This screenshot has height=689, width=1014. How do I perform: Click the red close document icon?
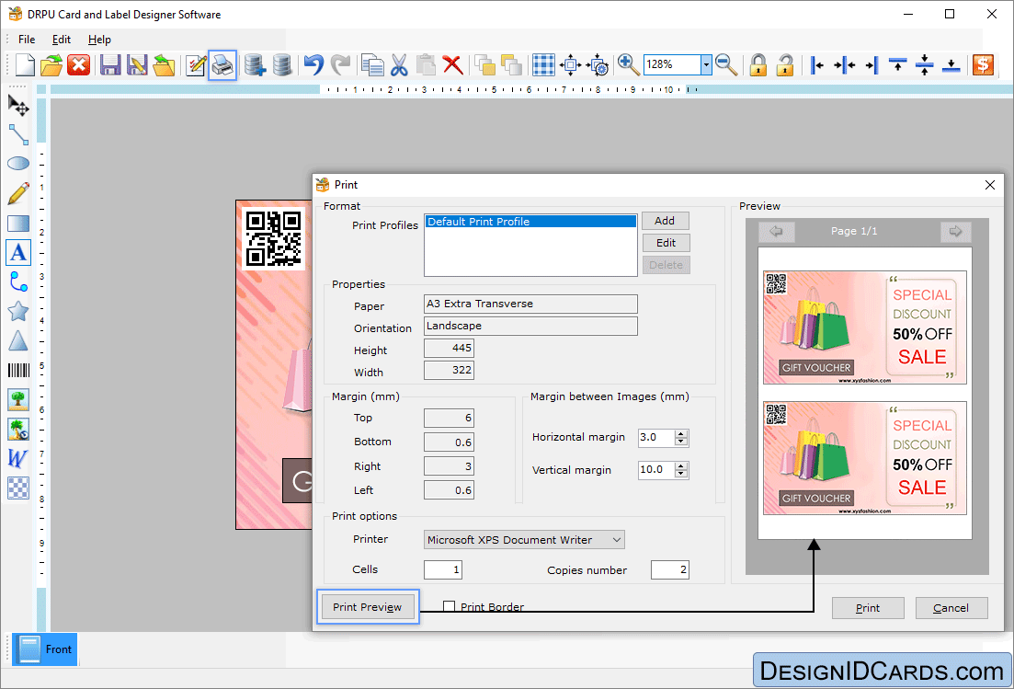coord(79,64)
